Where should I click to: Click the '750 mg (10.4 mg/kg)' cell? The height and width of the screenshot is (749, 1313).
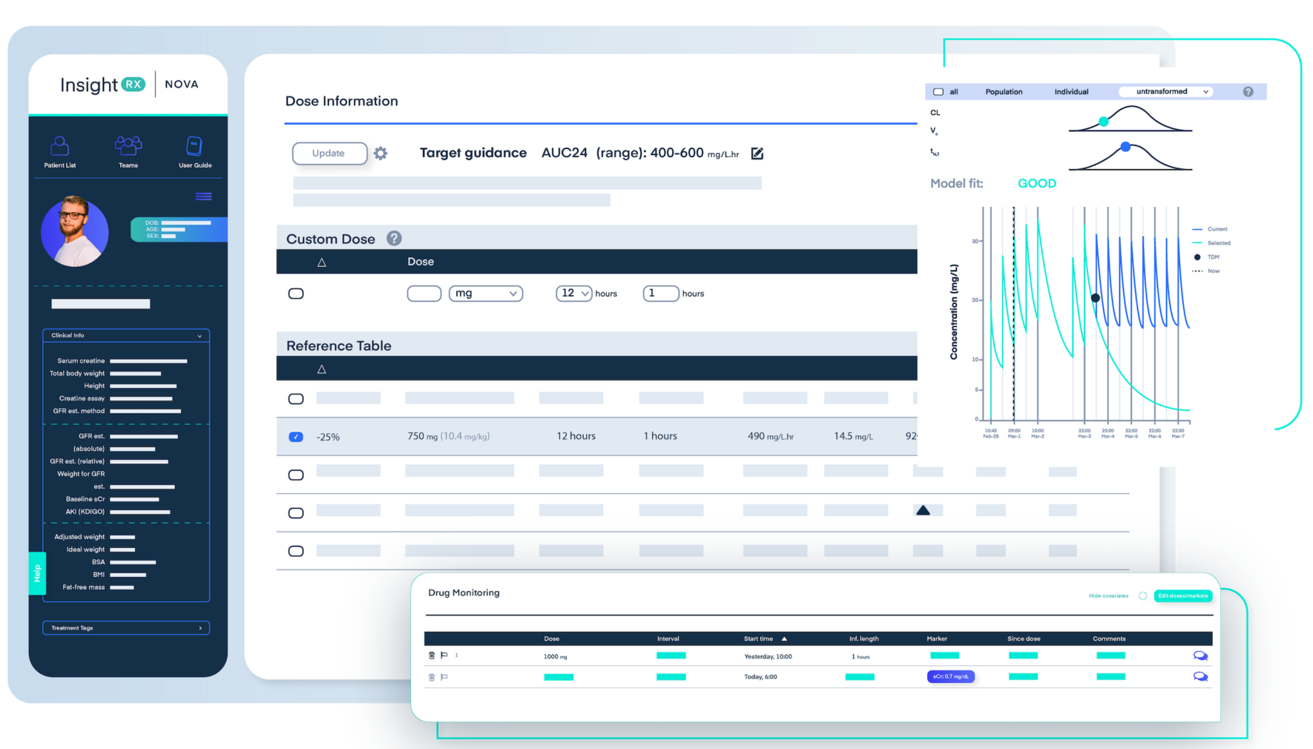click(448, 436)
